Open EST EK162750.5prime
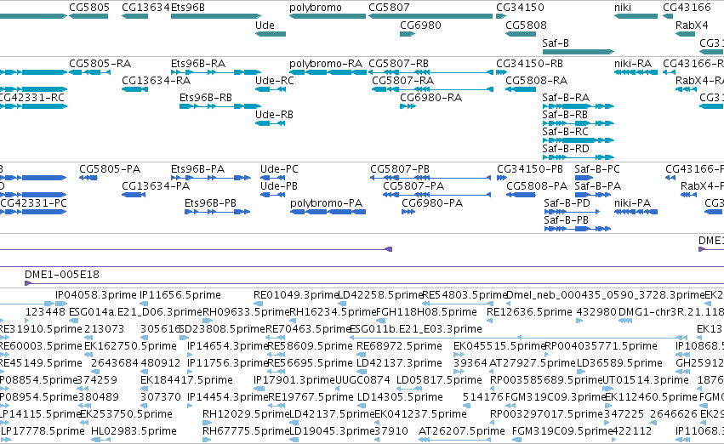Viewport: 724px width, 444px height. point(130,347)
